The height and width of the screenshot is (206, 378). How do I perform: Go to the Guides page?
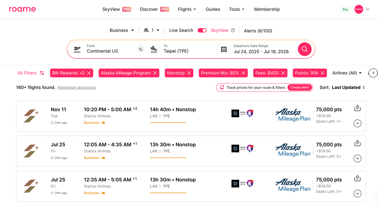[x=213, y=9]
